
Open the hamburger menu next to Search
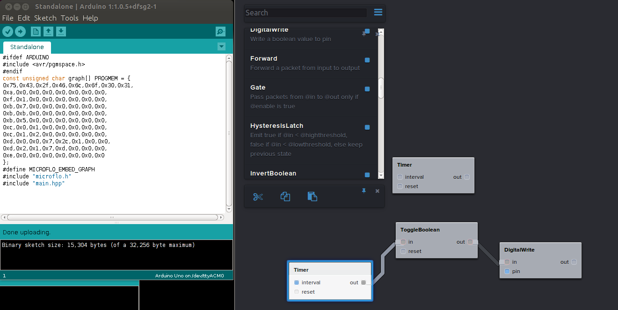point(378,13)
